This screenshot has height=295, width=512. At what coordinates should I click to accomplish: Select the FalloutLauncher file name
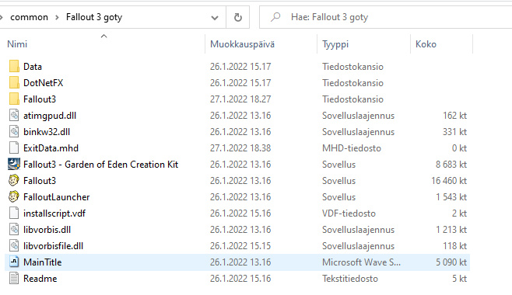coord(57,196)
